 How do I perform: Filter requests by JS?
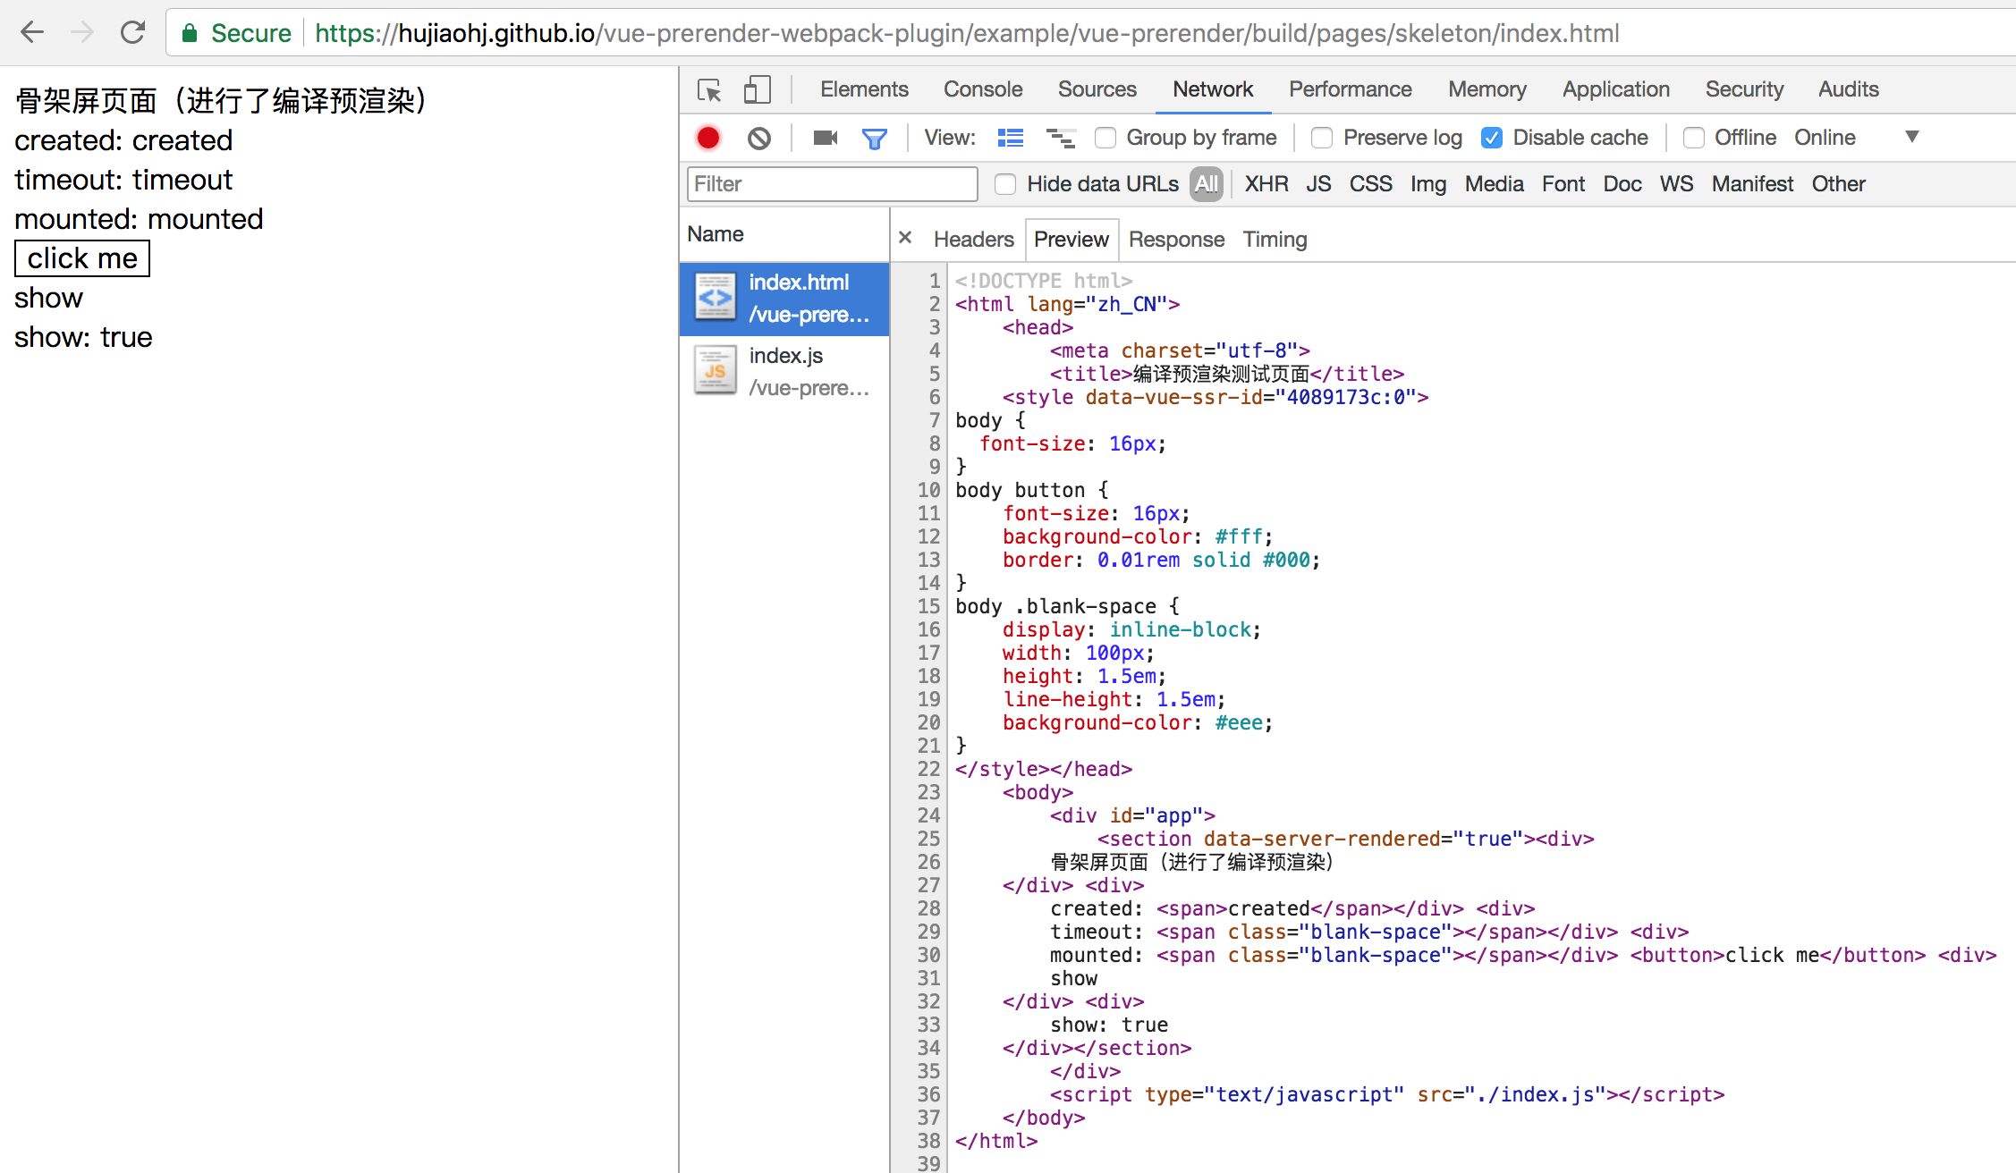pyautogui.click(x=1318, y=184)
